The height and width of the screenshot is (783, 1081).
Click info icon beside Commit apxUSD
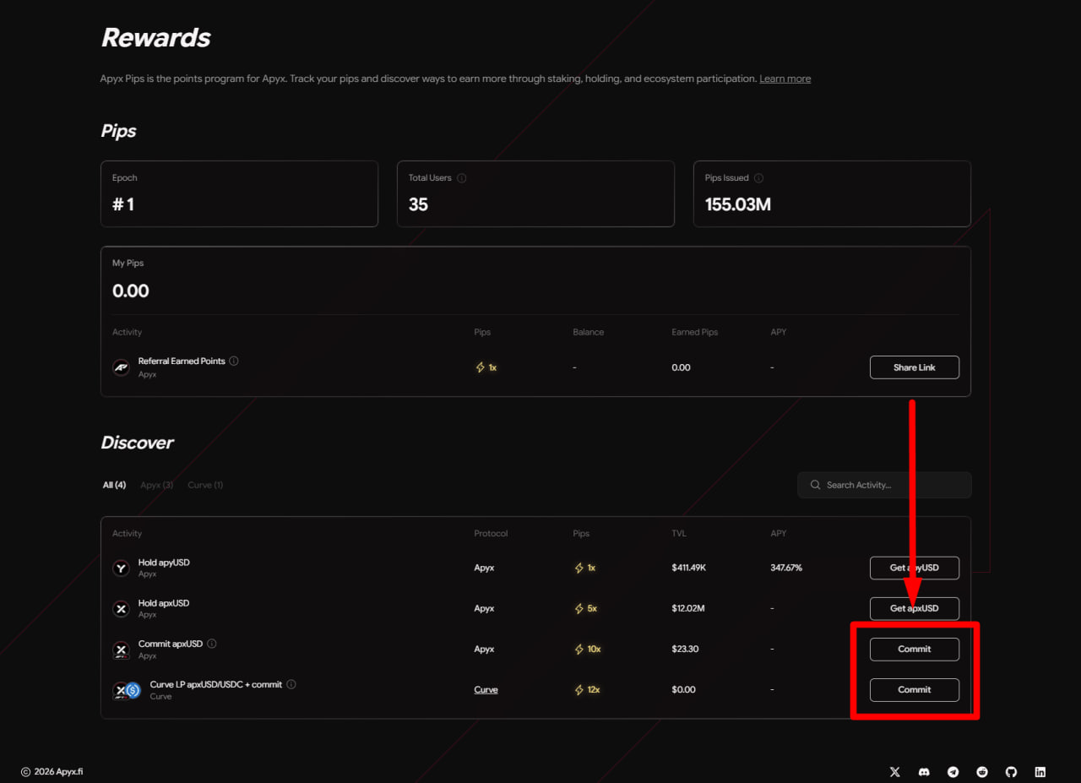(x=212, y=644)
